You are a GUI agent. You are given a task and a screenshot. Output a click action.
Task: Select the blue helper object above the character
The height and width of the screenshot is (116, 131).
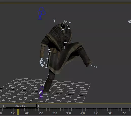41,14
